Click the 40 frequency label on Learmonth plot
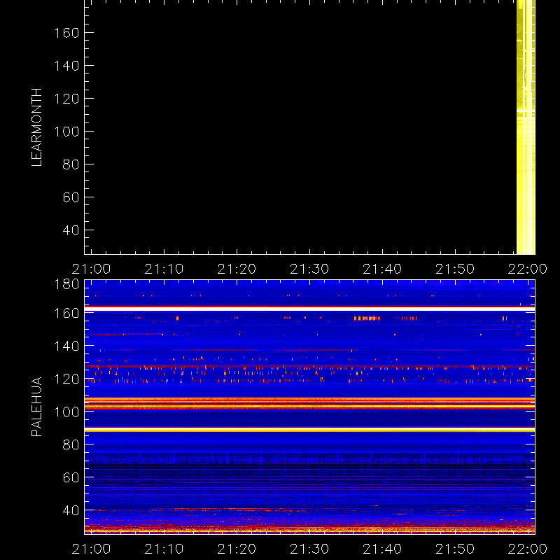This screenshot has width=560, height=560. 71,230
